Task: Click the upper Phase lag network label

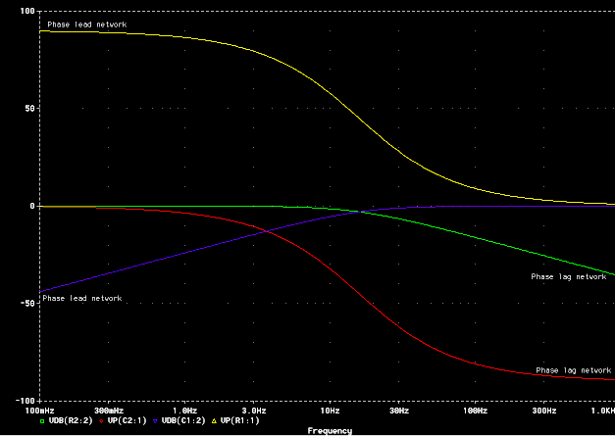Action: (x=569, y=276)
